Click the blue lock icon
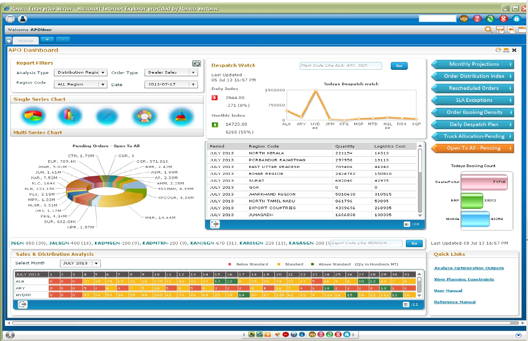Viewport: 528px width, 341px height. pyautogui.click(x=516, y=19)
